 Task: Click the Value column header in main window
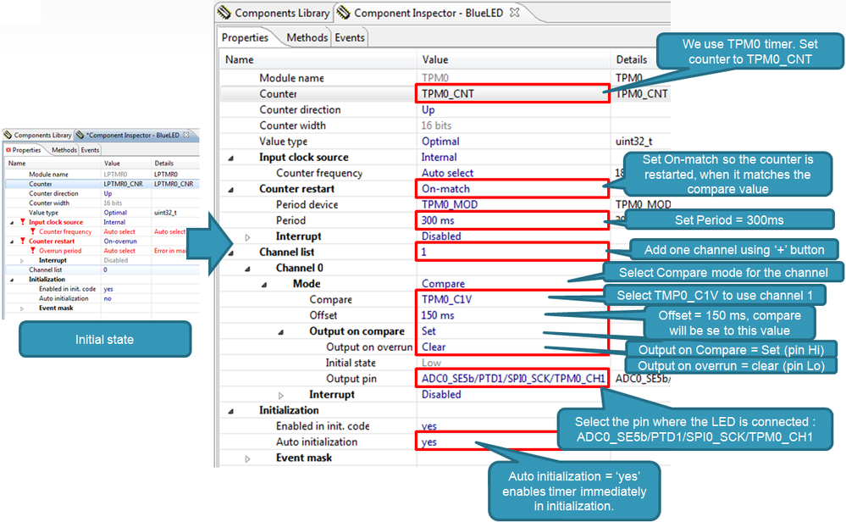(x=435, y=59)
